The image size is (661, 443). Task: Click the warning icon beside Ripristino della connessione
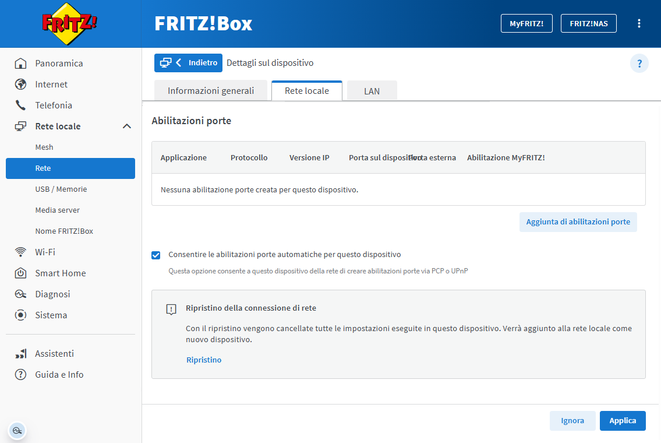click(171, 310)
